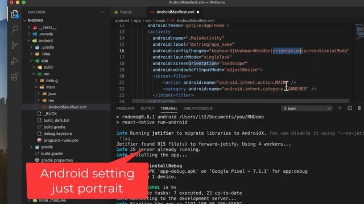Click the AndroidManifest.xml breadcrumb segment
This screenshot has height=204, width=364.
click(x=196, y=20)
